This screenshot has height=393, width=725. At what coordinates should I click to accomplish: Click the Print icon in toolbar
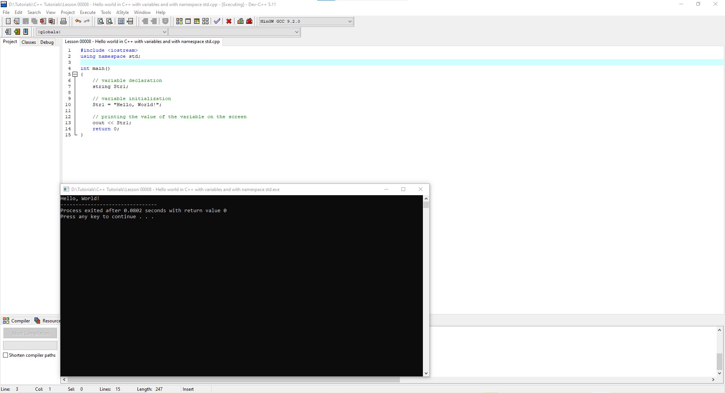click(63, 21)
